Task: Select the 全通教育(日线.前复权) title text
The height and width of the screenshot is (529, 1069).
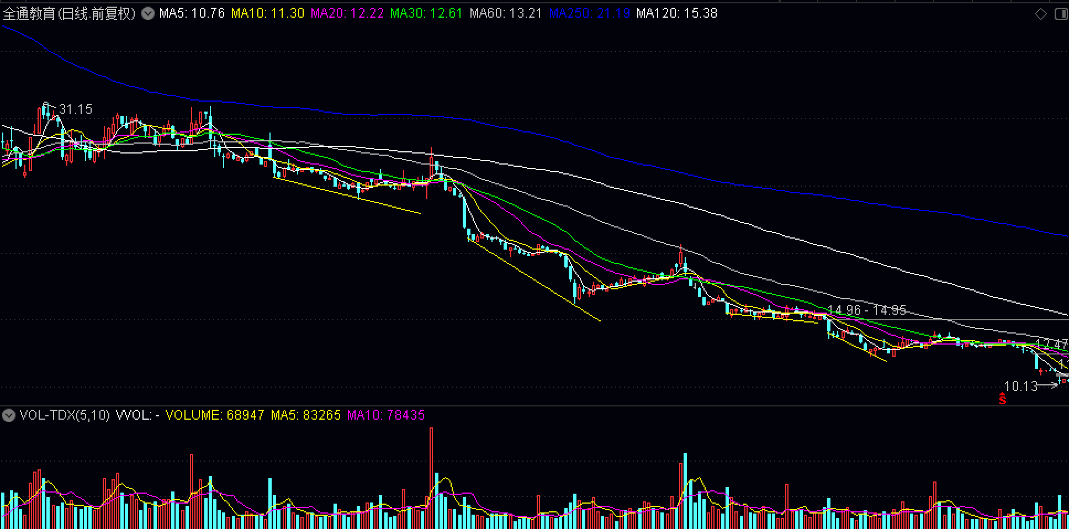Action: point(69,13)
